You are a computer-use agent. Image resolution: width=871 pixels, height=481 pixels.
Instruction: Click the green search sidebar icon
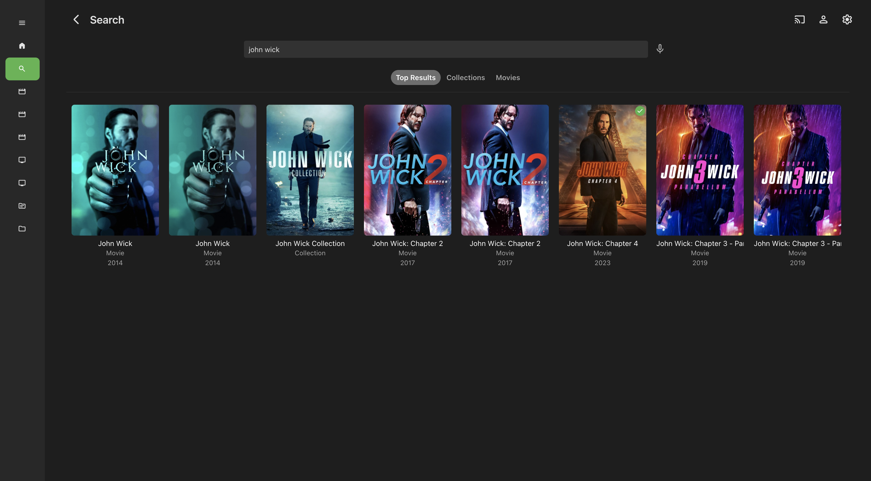[x=22, y=69]
